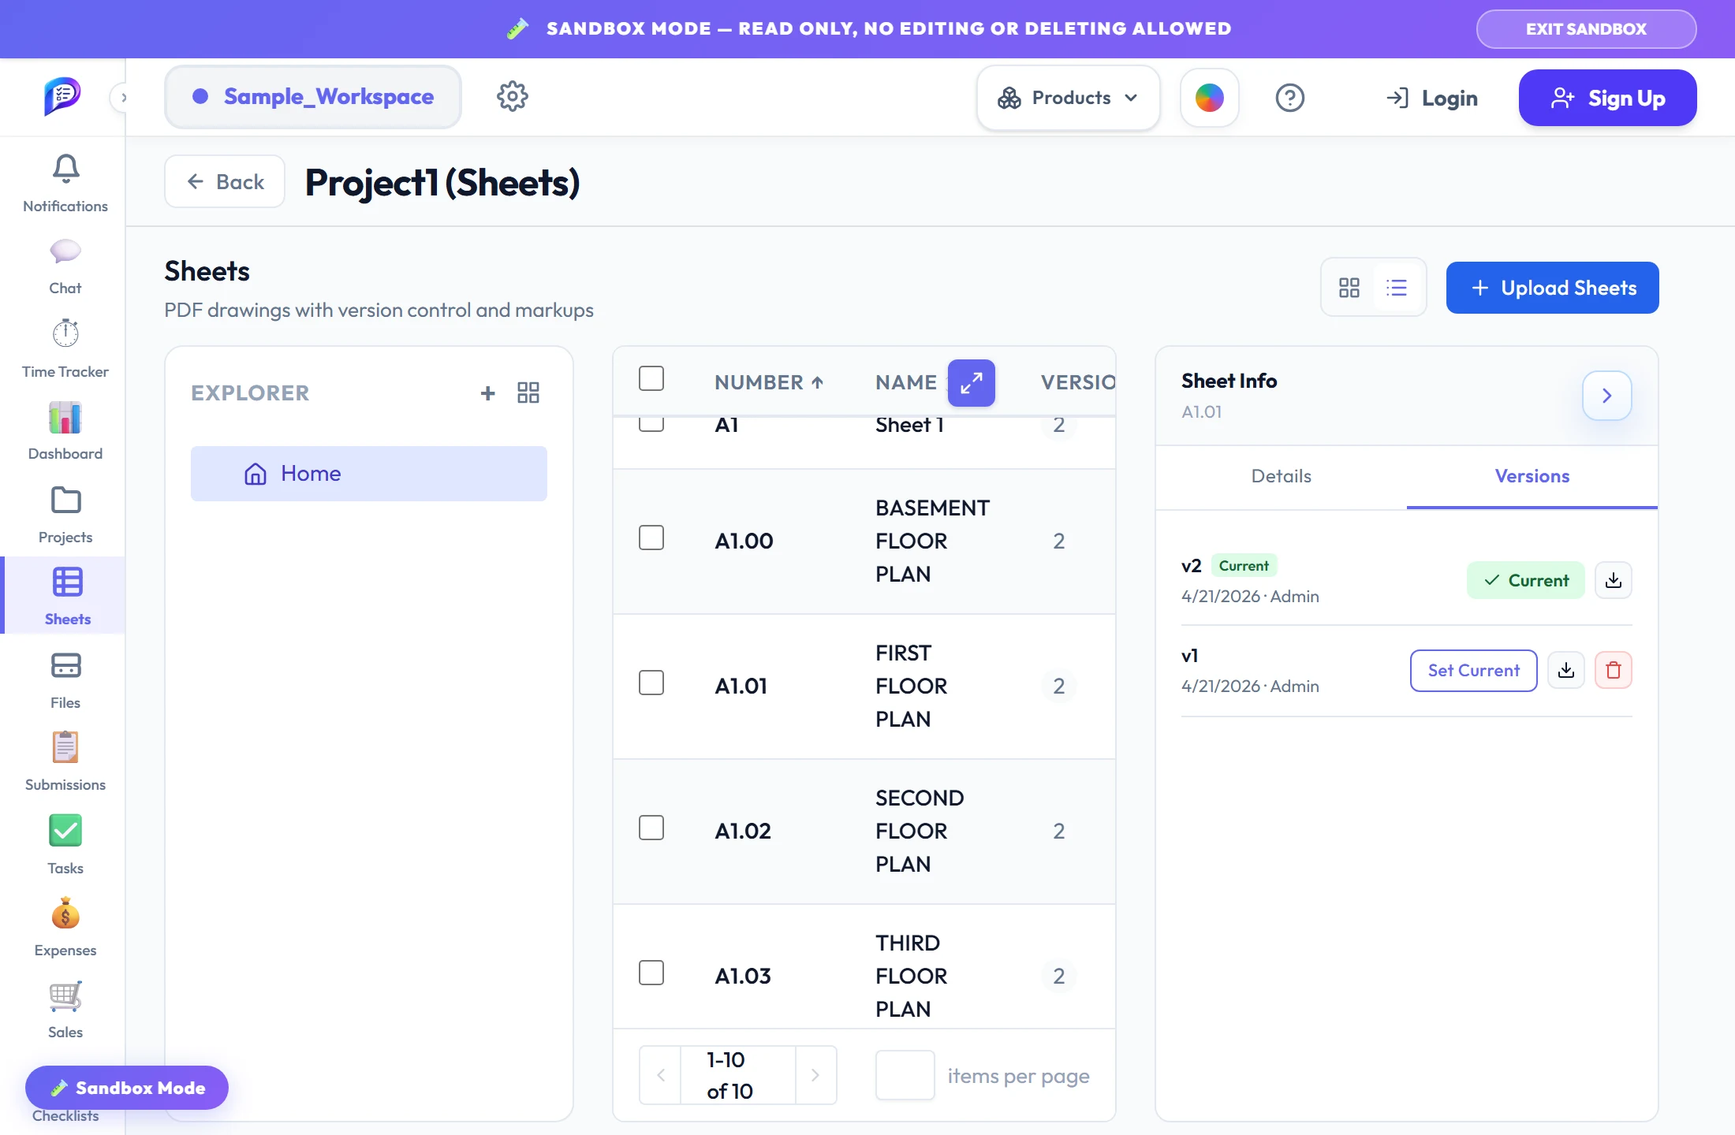This screenshot has height=1135, width=1735.
Task: Switch sheets to grid view
Action: pyautogui.click(x=1349, y=288)
